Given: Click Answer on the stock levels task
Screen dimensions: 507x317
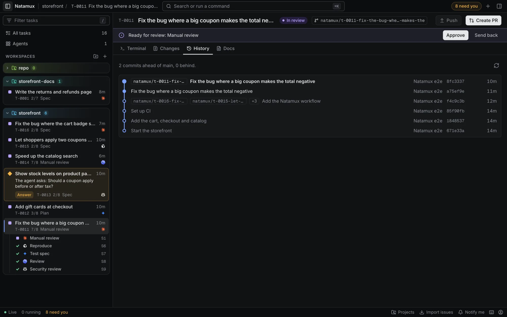Looking at the screenshot, I should coord(24,195).
